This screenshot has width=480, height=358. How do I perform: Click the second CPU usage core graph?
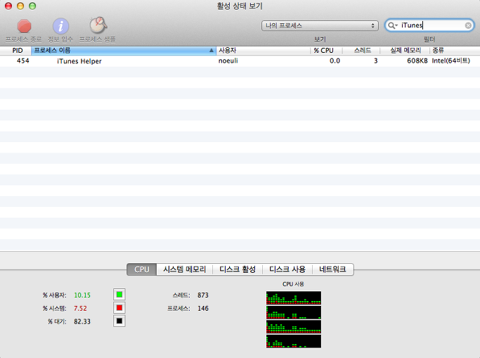pyautogui.click(x=294, y=312)
